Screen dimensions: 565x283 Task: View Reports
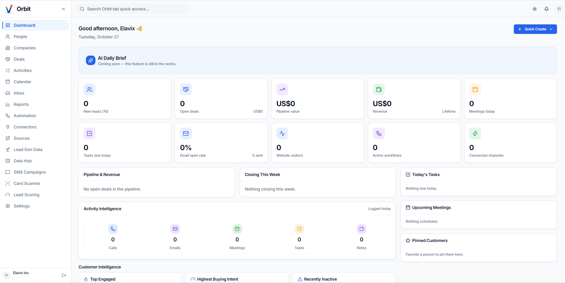pos(35,104)
